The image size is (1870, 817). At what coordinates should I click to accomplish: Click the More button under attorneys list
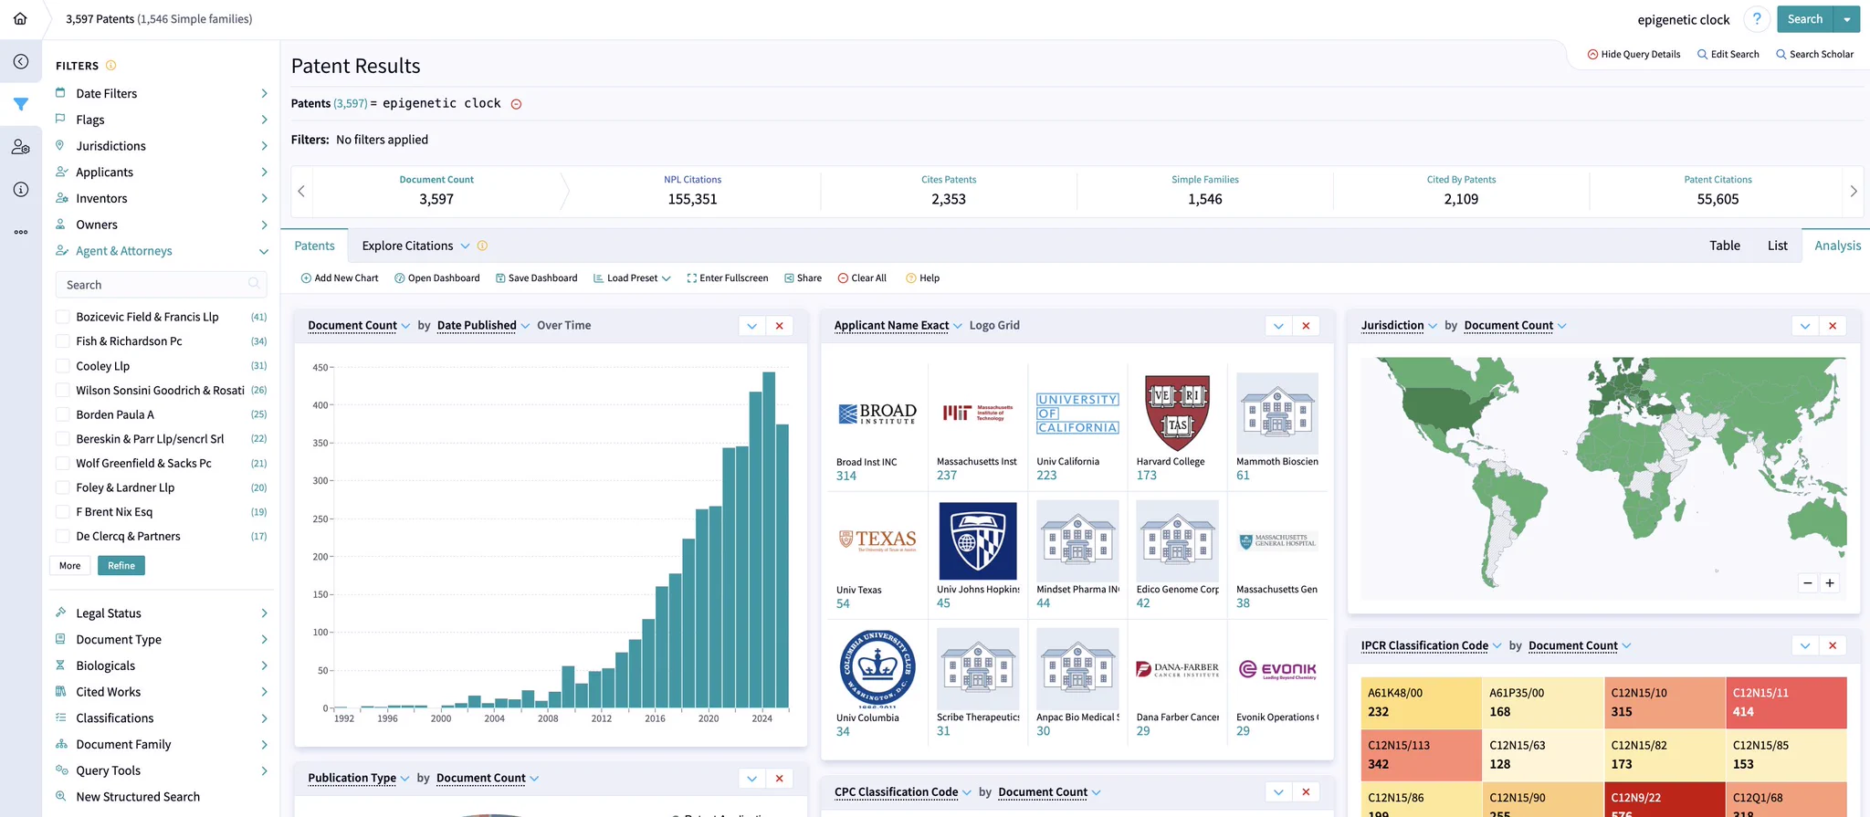(70, 566)
